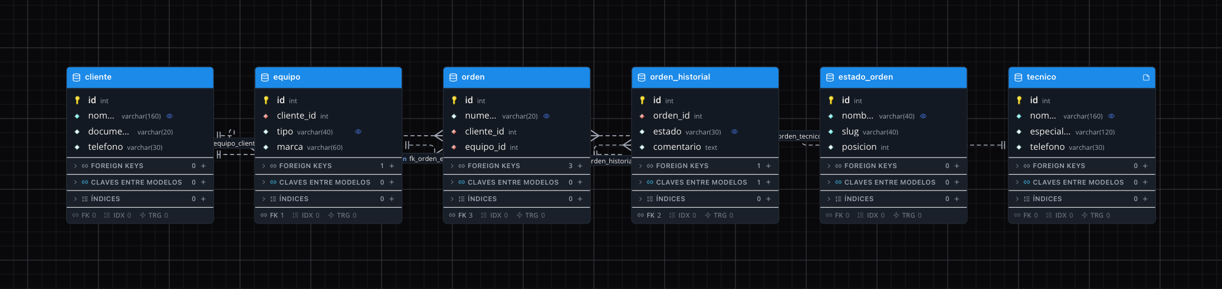Click TRG 0 counter in tecnico footer
This screenshot has width=1222, height=289.
[1096, 216]
